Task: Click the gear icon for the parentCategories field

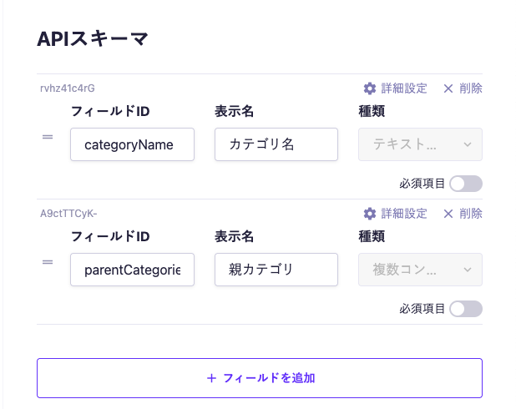Action: pyautogui.click(x=370, y=214)
